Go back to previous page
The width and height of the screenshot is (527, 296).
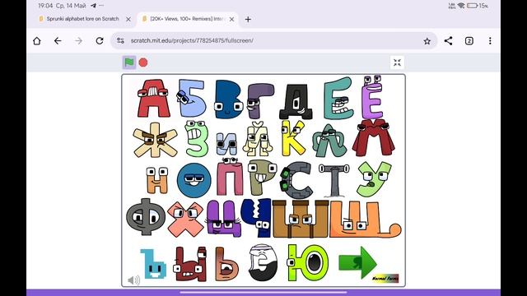pos(58,41)
